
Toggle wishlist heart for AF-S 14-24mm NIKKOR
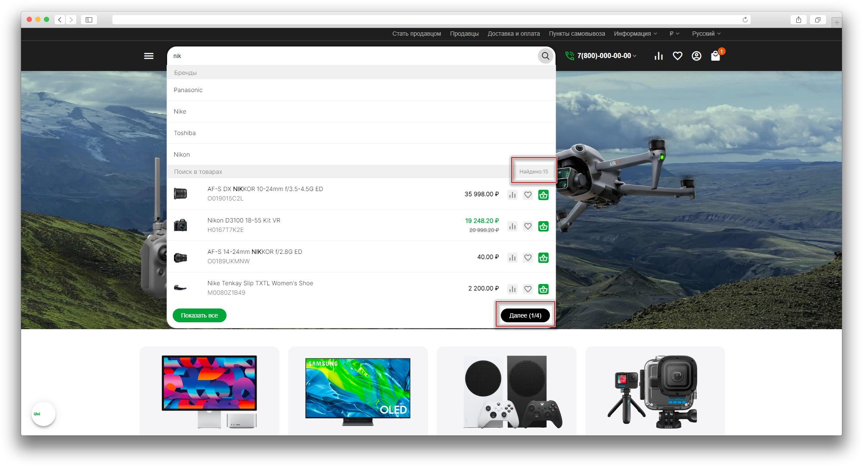[x=528, y=258]
